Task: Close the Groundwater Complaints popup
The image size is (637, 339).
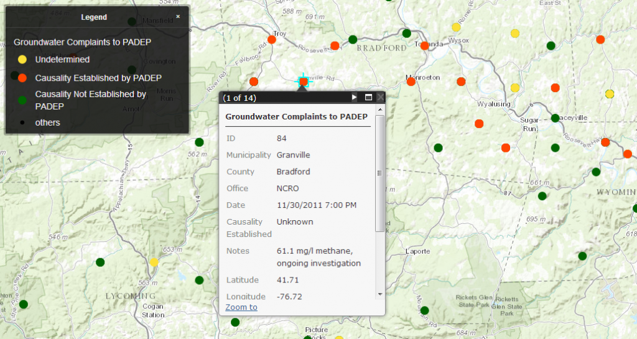Action: click(x=380, y=97)
